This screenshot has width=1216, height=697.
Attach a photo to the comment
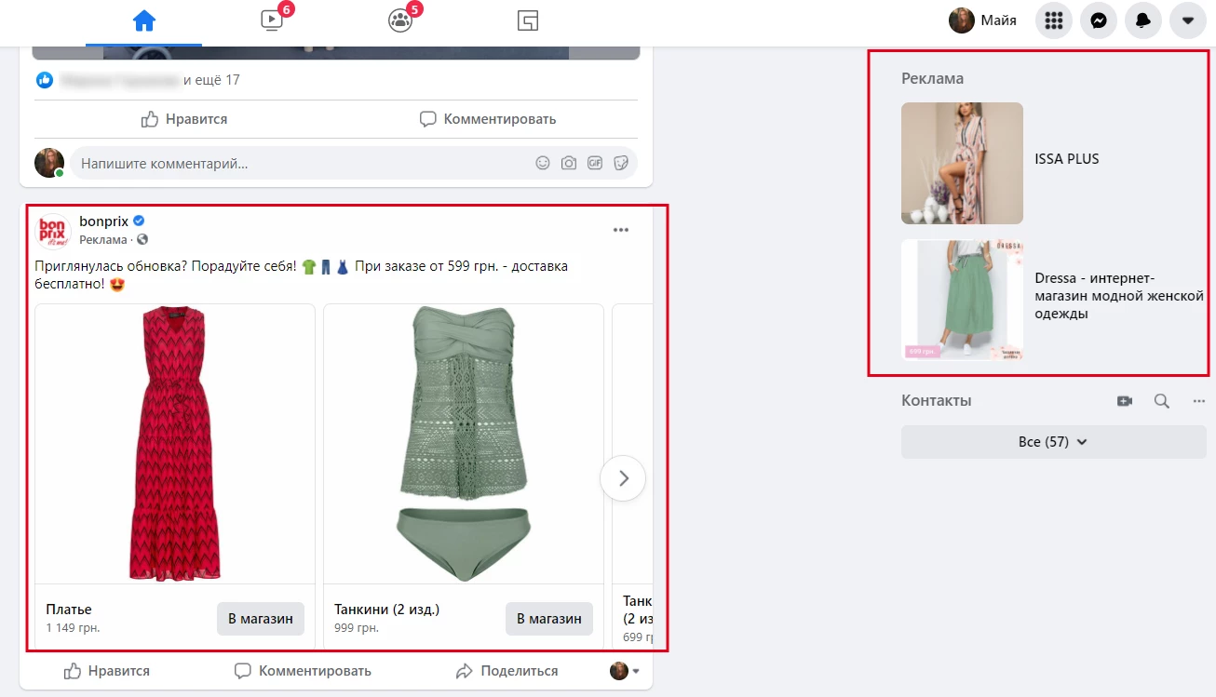tap(569, 163)
